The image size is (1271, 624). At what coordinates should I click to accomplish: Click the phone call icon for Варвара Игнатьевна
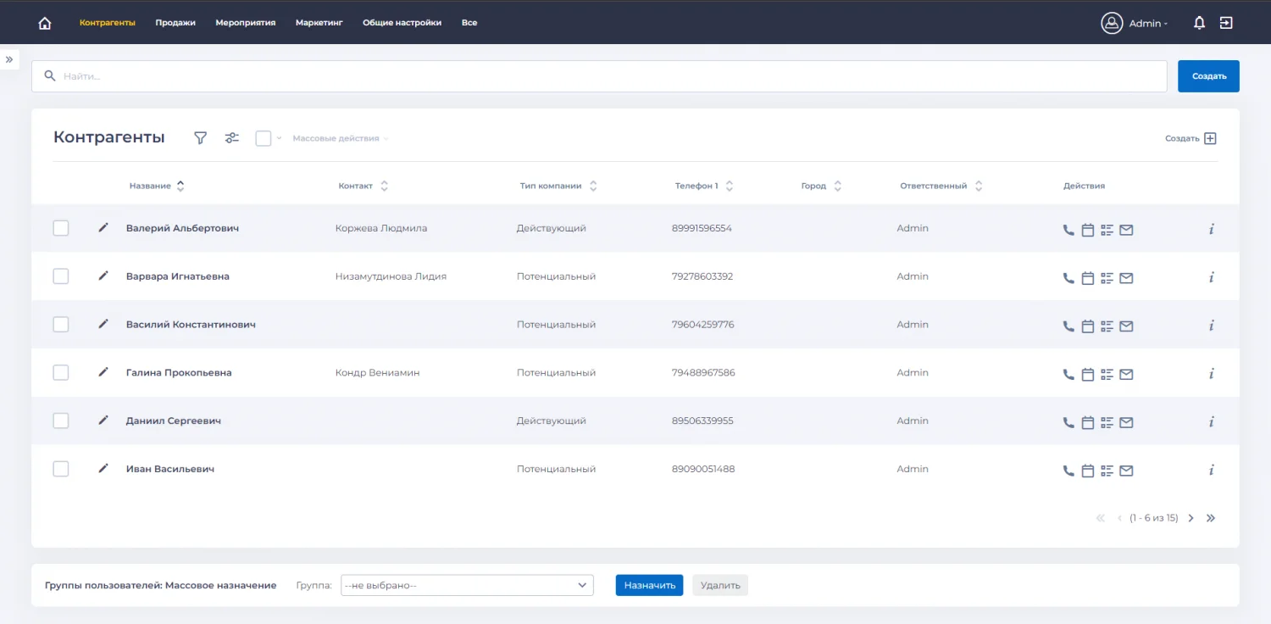(x=1068, y=277)
